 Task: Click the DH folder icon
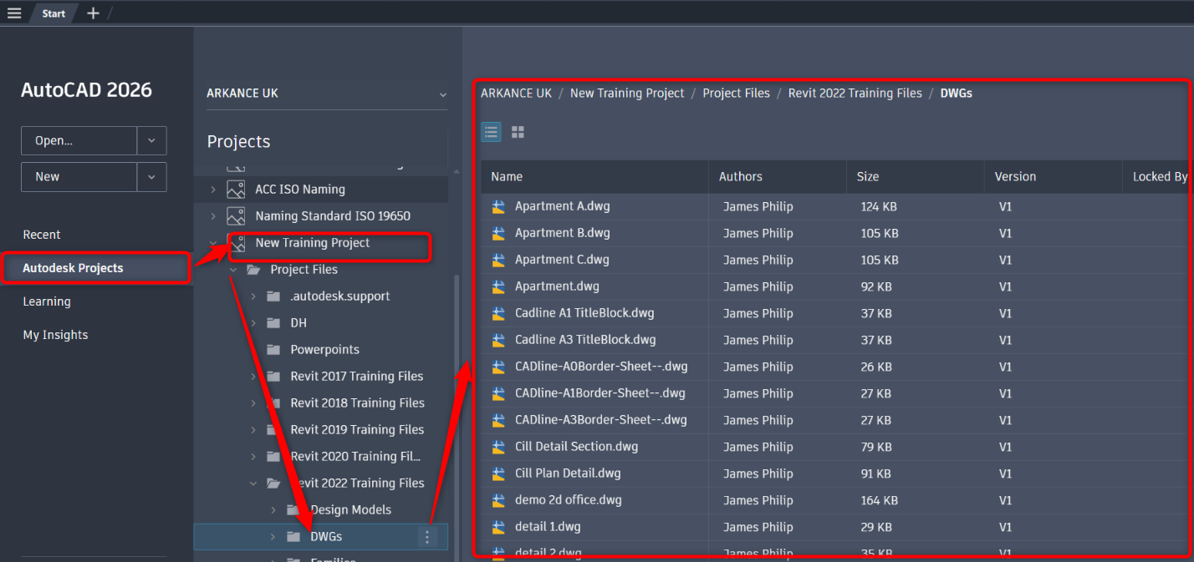click(273, 323)
